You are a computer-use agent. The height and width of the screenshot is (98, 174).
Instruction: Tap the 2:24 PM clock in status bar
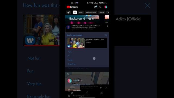click(74, 3)
